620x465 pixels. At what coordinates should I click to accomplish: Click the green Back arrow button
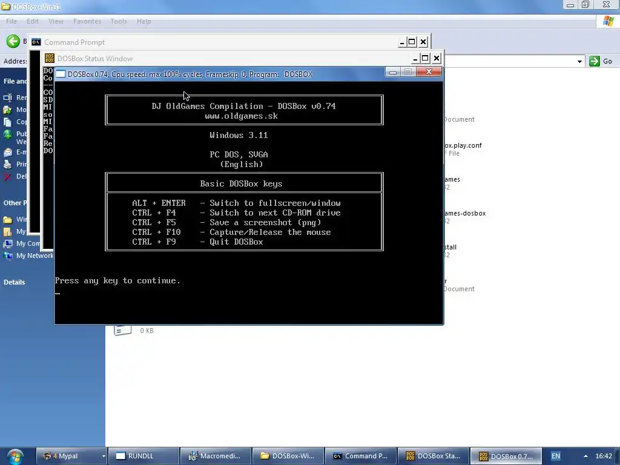13,41
